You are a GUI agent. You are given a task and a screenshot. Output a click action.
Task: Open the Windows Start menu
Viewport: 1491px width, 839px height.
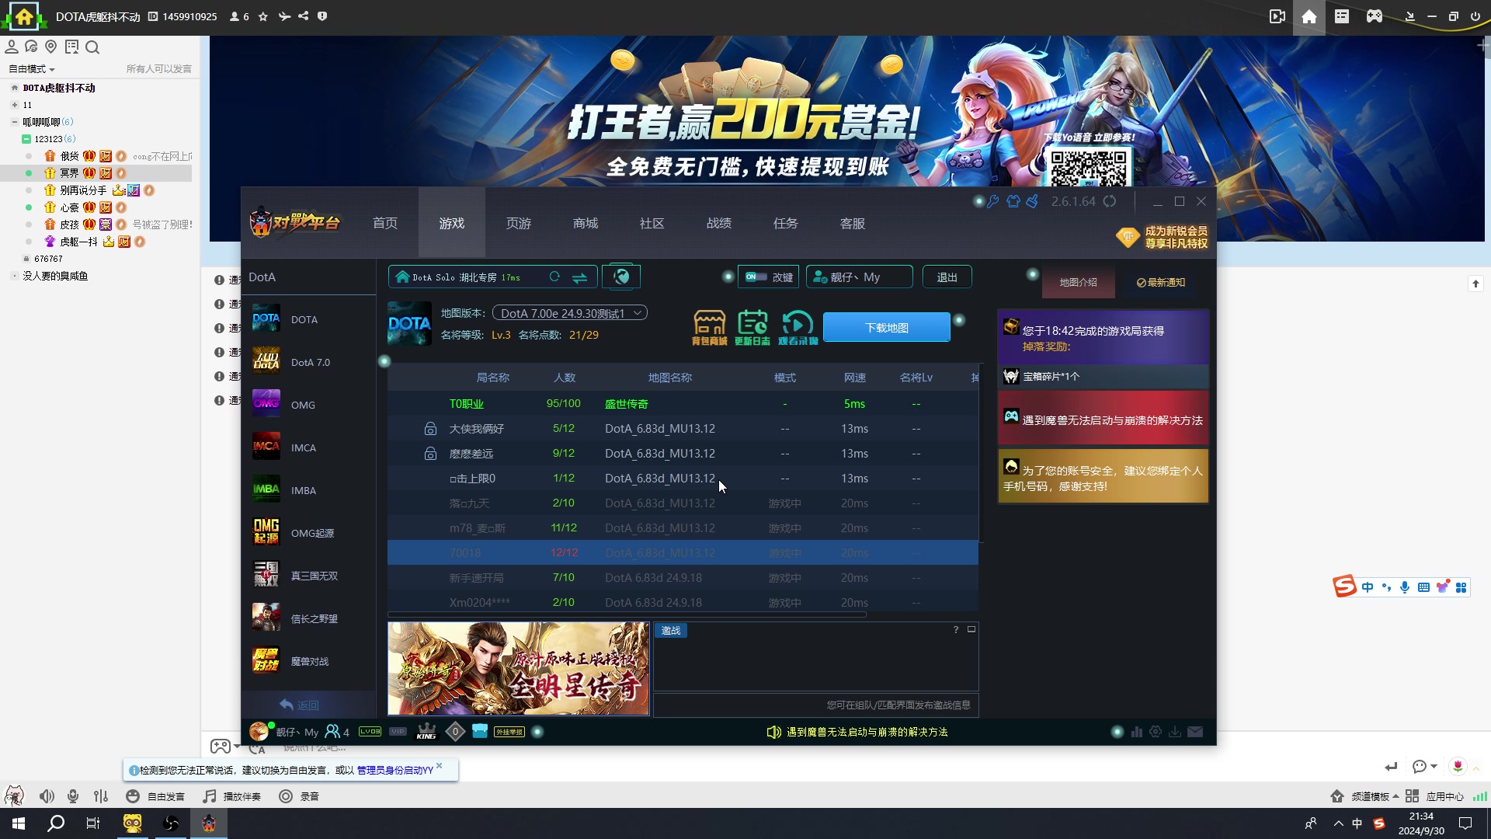click(x=19, y=823)
